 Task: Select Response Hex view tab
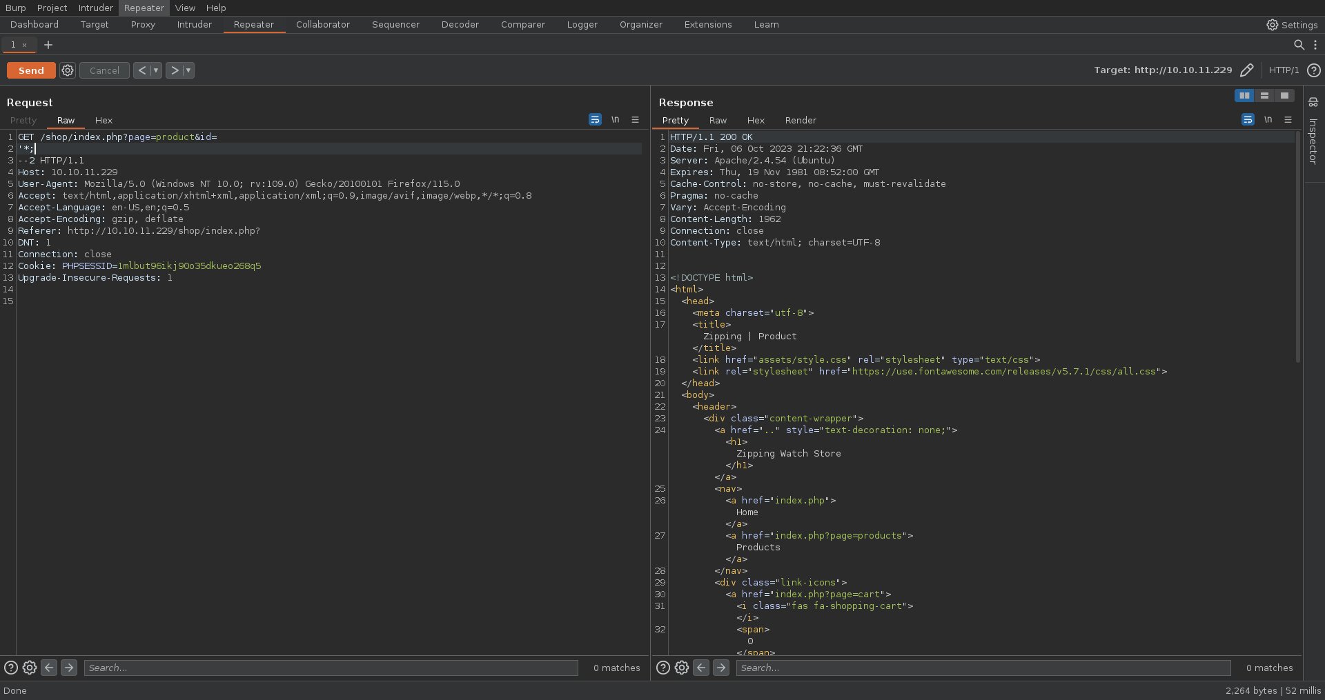point(756,120)
